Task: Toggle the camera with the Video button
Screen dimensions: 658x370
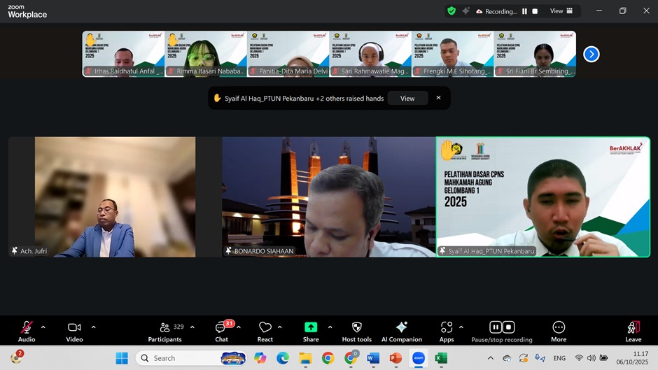Action: pos(74,328)
